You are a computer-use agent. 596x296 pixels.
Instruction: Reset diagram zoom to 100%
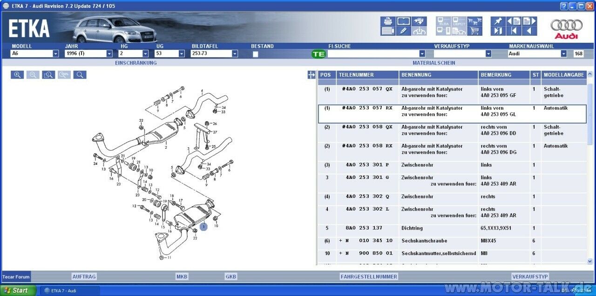64,75
